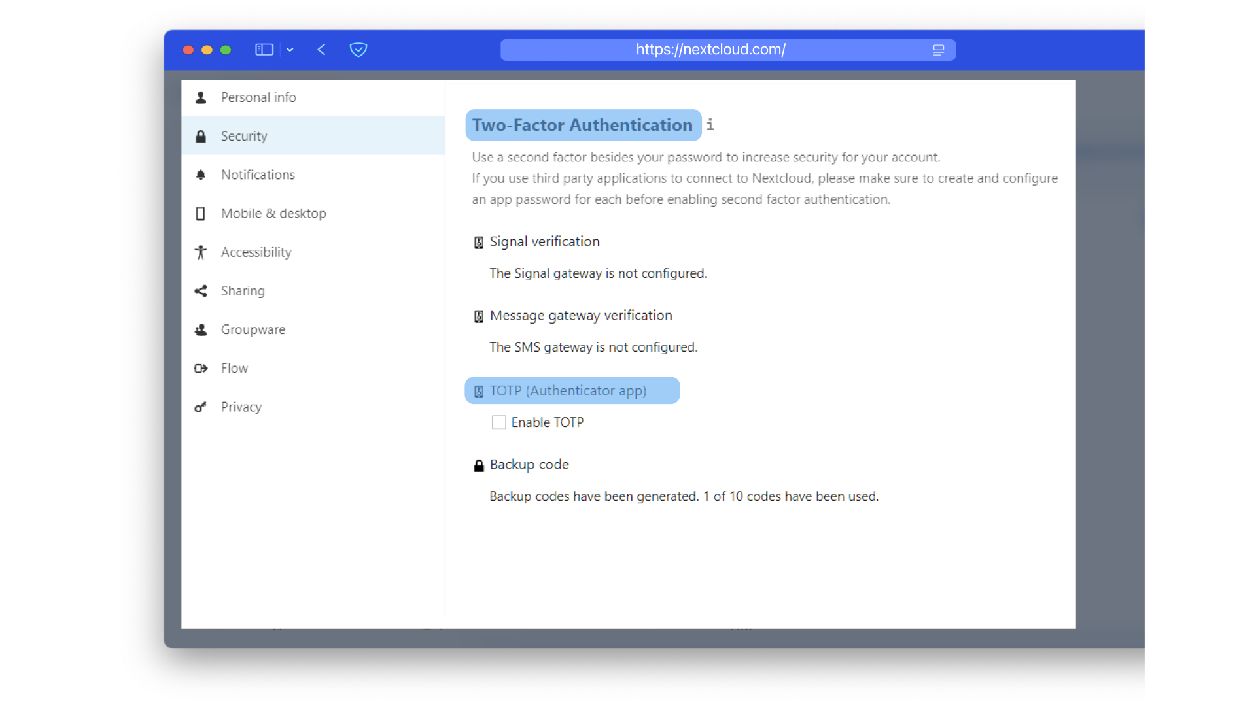Click the browser sidebar toggle icon
This screenshot has width=1256, height=706.
(x=264, y=50)
